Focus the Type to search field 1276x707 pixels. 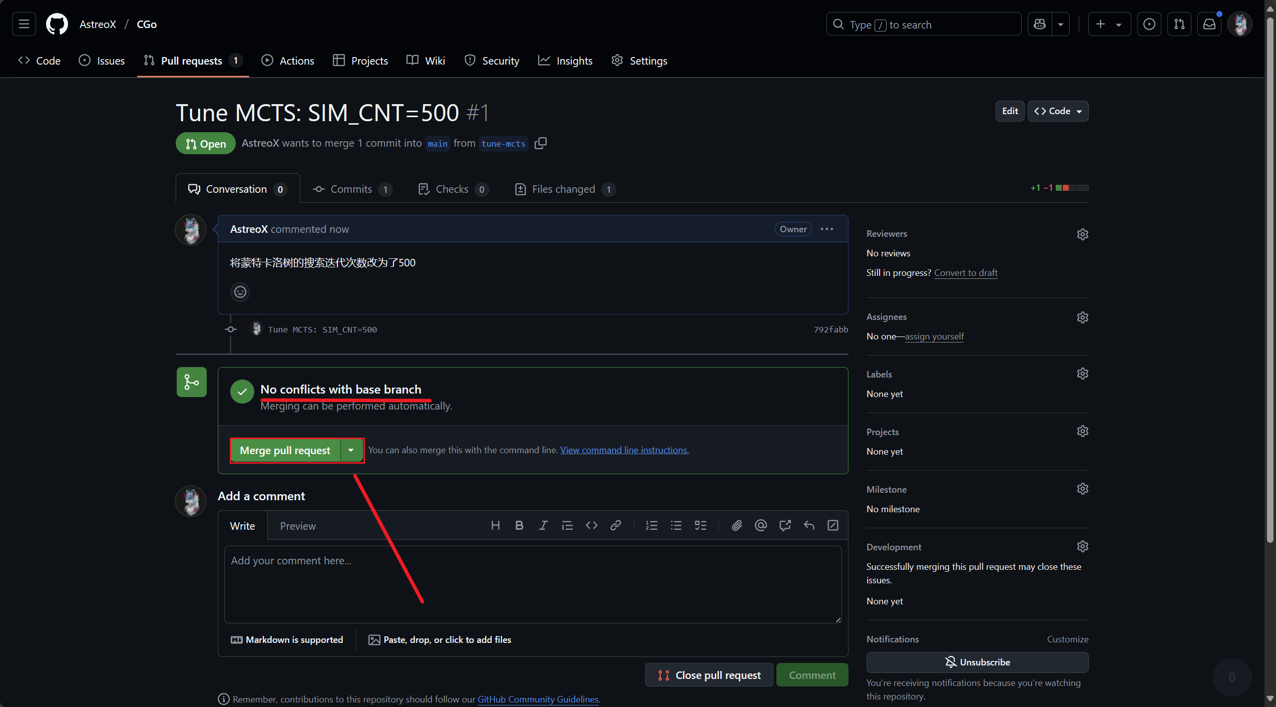pyautogui.click(x=924, y=24)
